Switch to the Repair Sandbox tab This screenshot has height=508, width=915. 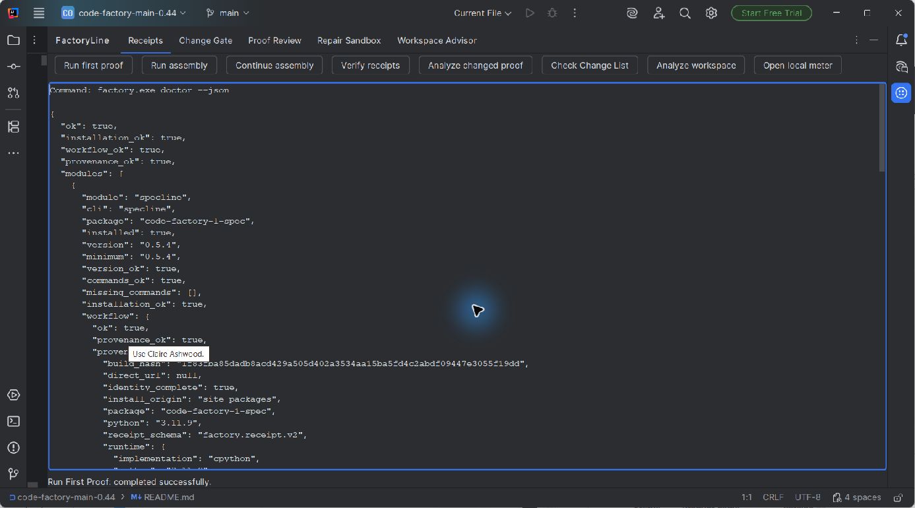349,40
